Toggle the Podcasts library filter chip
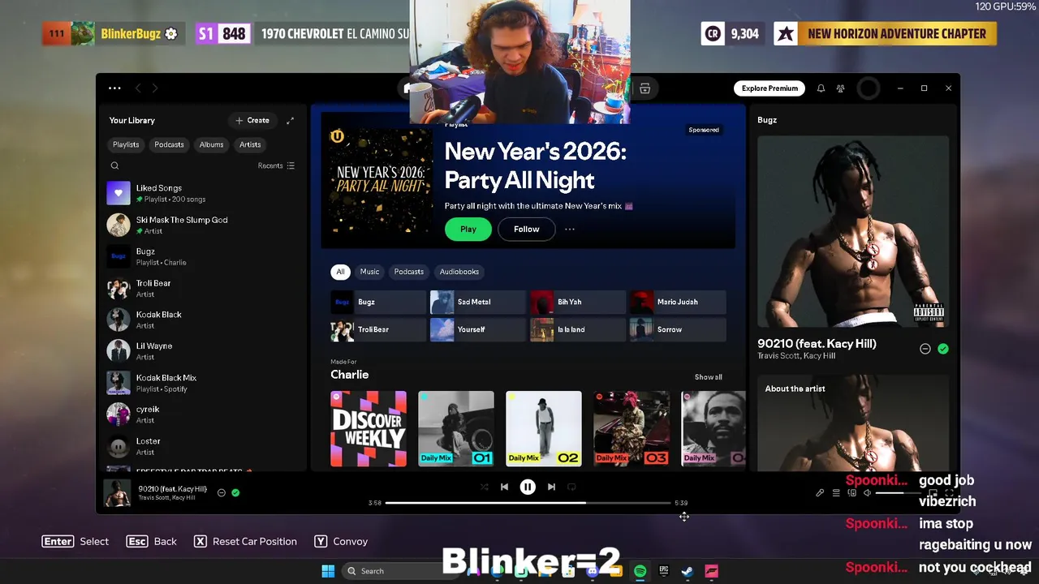This screenshot has width=1039, height=584. [x=169, y=144]
